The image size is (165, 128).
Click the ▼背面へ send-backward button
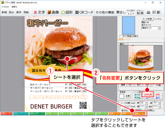click(138, 98)
